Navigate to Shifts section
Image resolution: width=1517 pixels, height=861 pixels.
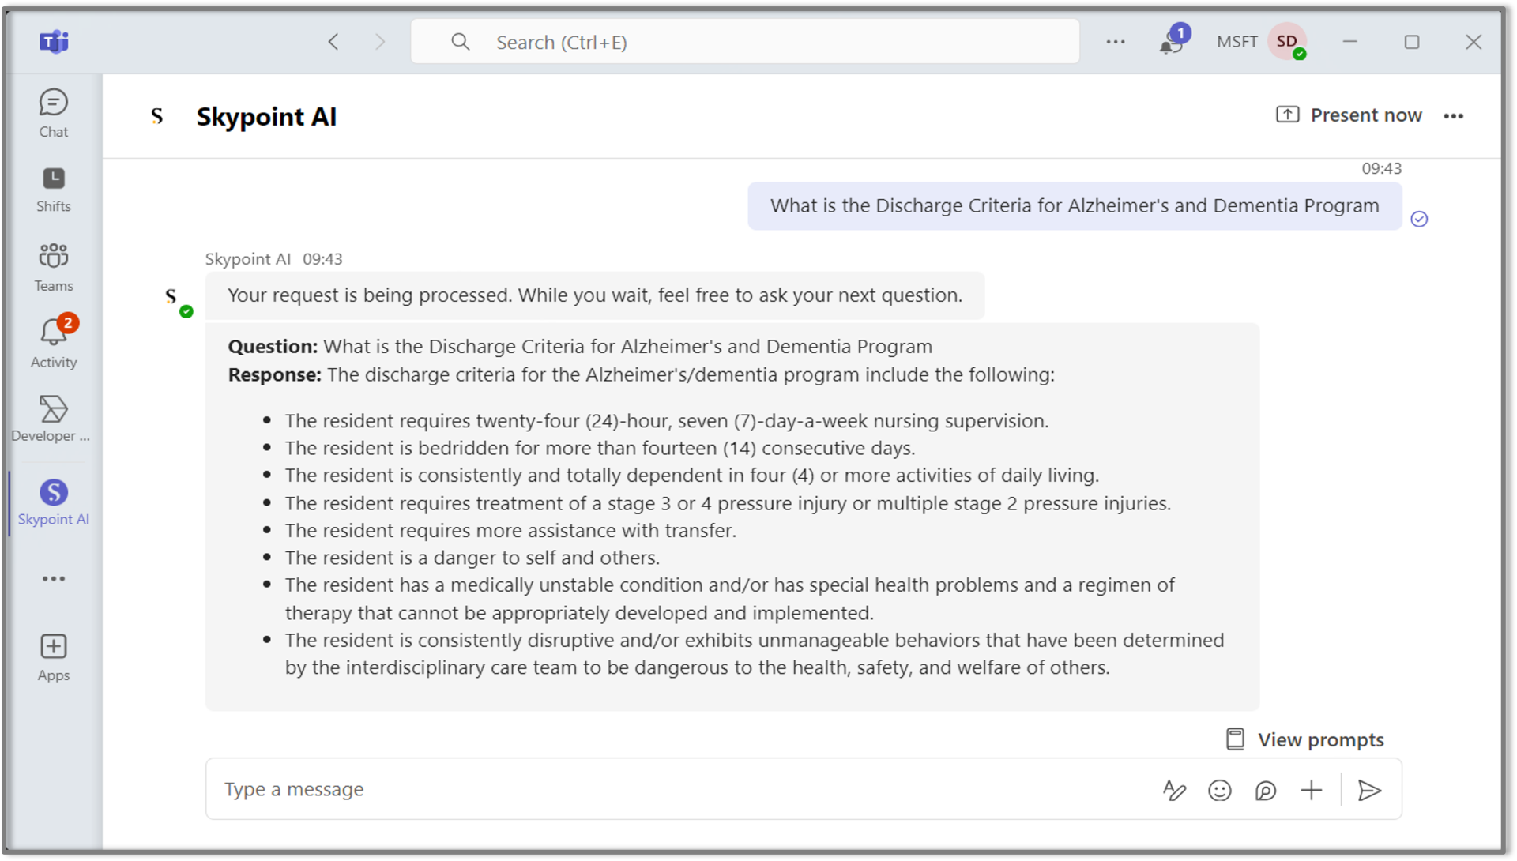tap(51, 187)
